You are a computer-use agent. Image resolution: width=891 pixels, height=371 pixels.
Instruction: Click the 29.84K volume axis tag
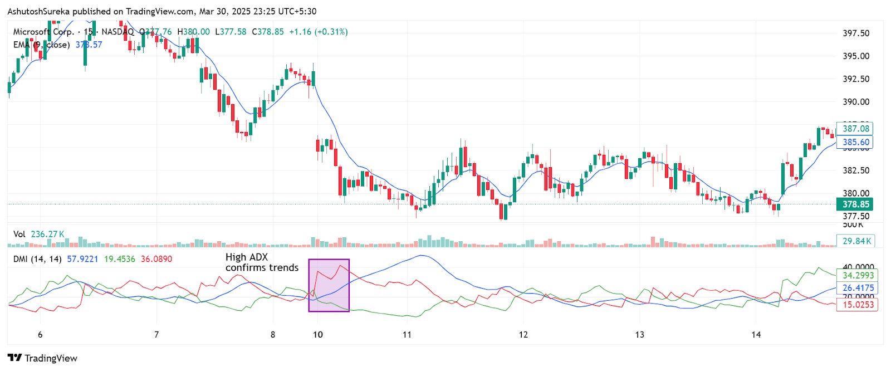[856, 241]
